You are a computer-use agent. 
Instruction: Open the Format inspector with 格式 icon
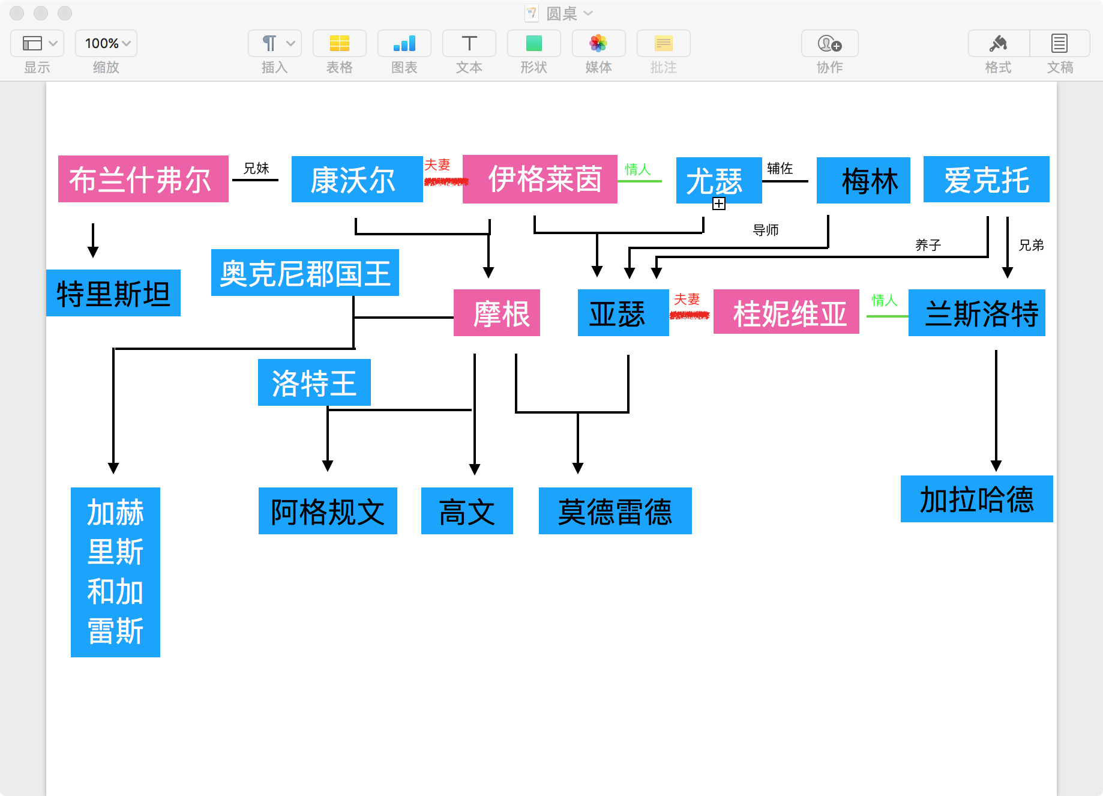point(998,43)
